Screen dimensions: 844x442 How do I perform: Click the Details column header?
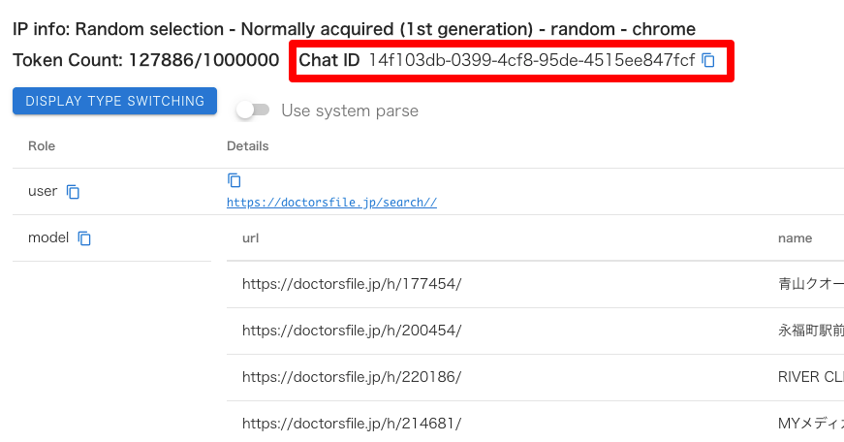tap(247, 146)
